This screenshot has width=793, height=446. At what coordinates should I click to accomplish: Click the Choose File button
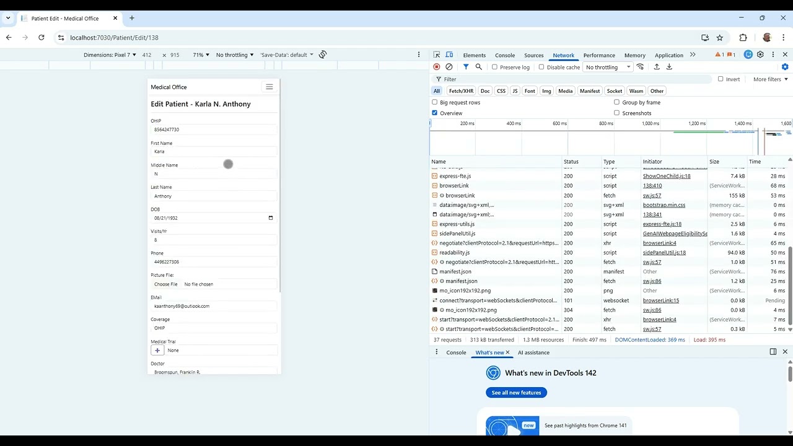tap(165, 284)
